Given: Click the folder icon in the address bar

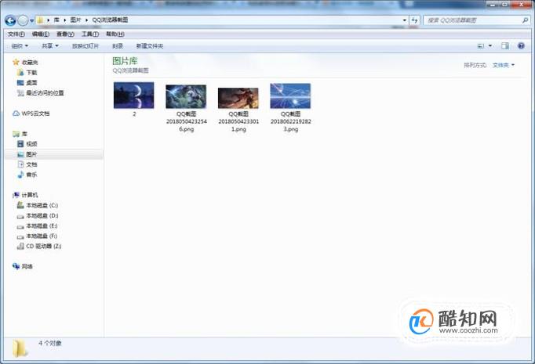Looking at the screenshot, I should coord(40,20).
